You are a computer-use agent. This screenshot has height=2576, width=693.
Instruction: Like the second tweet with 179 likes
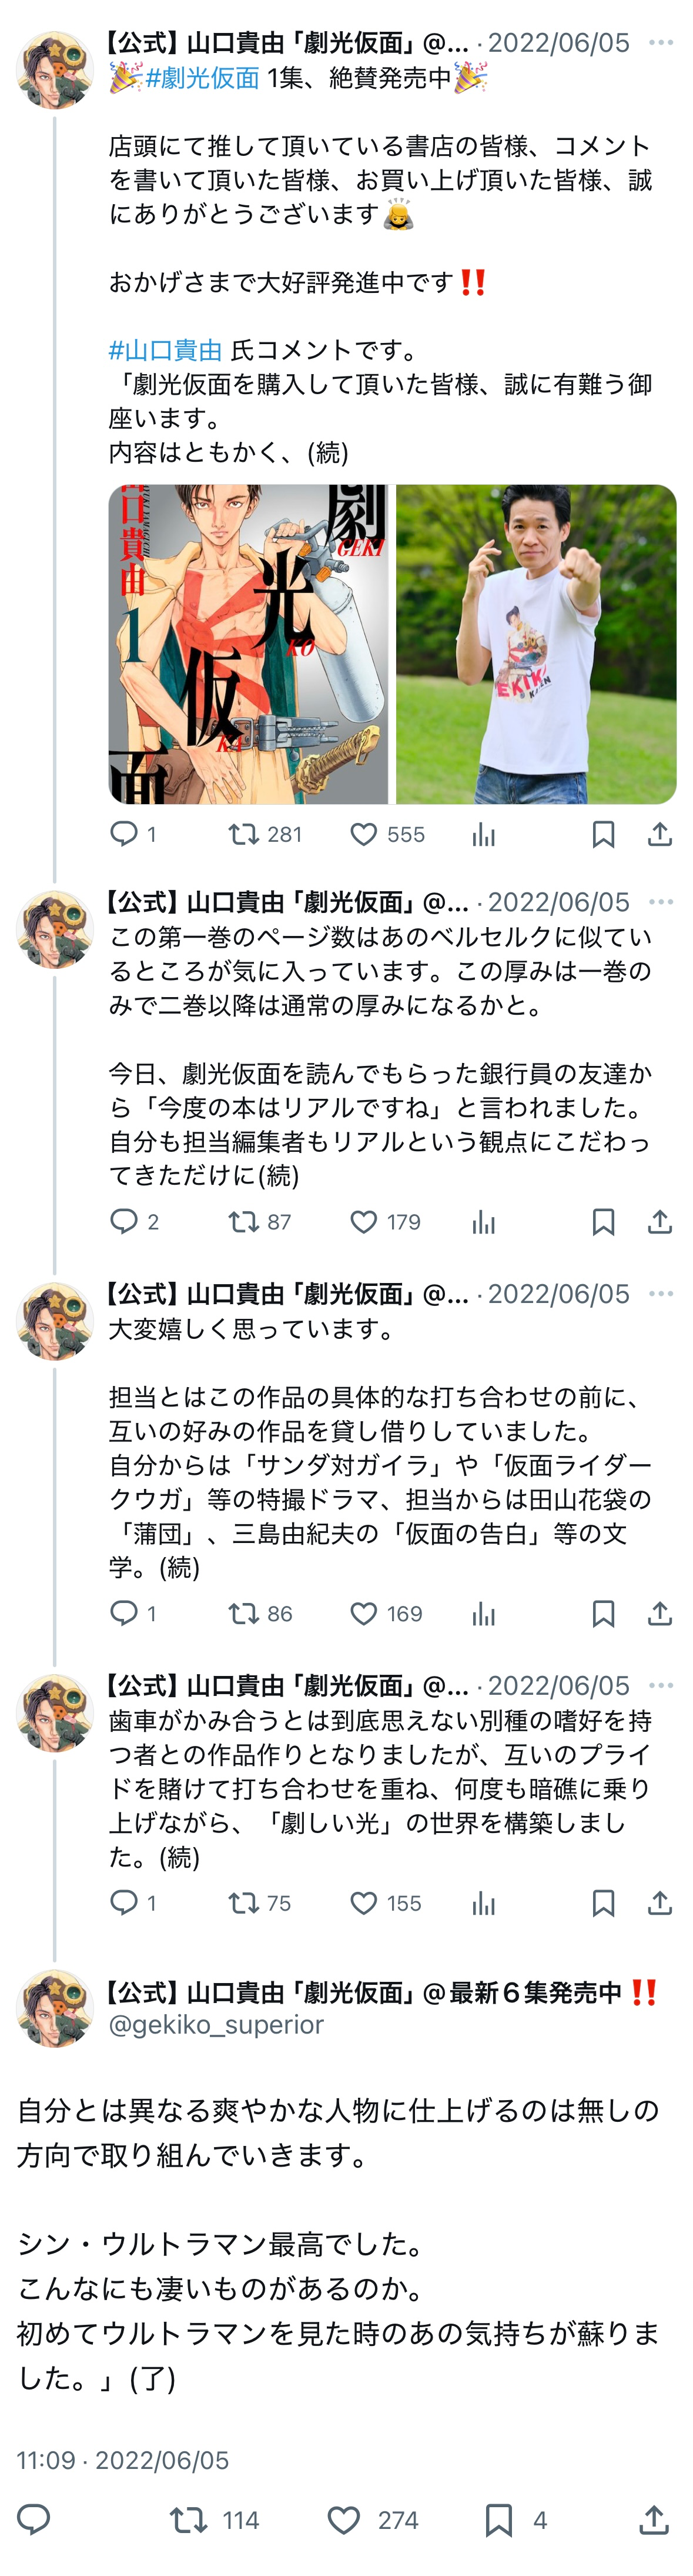363,1222
